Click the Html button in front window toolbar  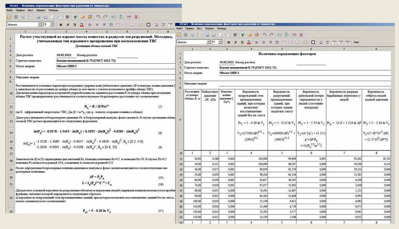click(x=356, y=42)
